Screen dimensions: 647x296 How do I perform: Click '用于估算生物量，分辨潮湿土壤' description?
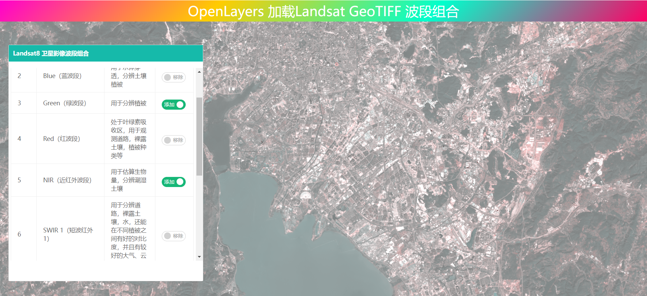pyautogui.click(x=129, y=180)
